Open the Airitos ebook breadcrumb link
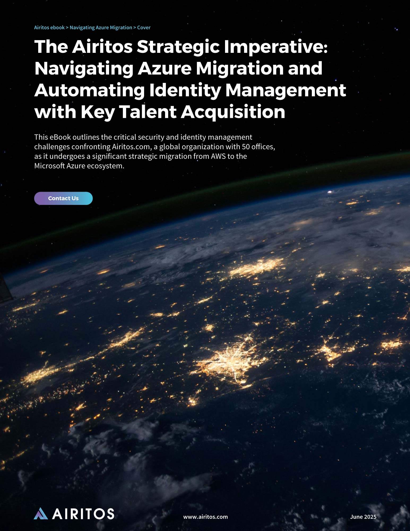Image resolution: width=410 pixels, height=531 pixels. 49,28
